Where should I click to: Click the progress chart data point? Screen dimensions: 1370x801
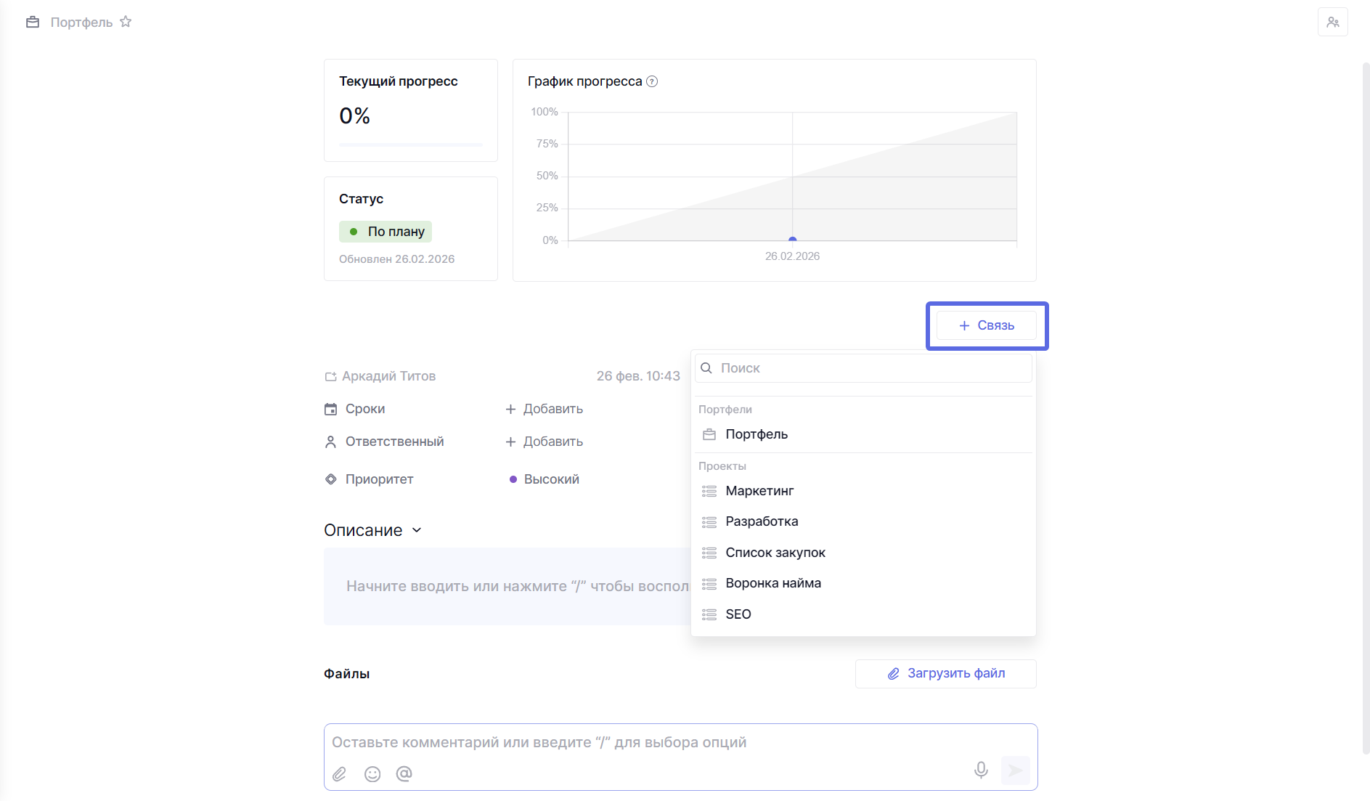click(x=792, y=239)
